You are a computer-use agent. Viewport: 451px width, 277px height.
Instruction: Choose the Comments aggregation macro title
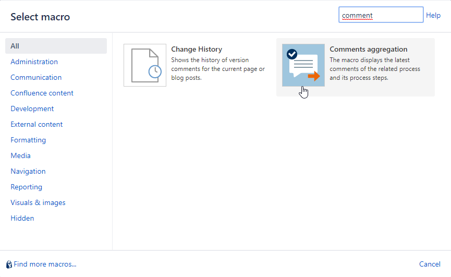click(368, 50)
